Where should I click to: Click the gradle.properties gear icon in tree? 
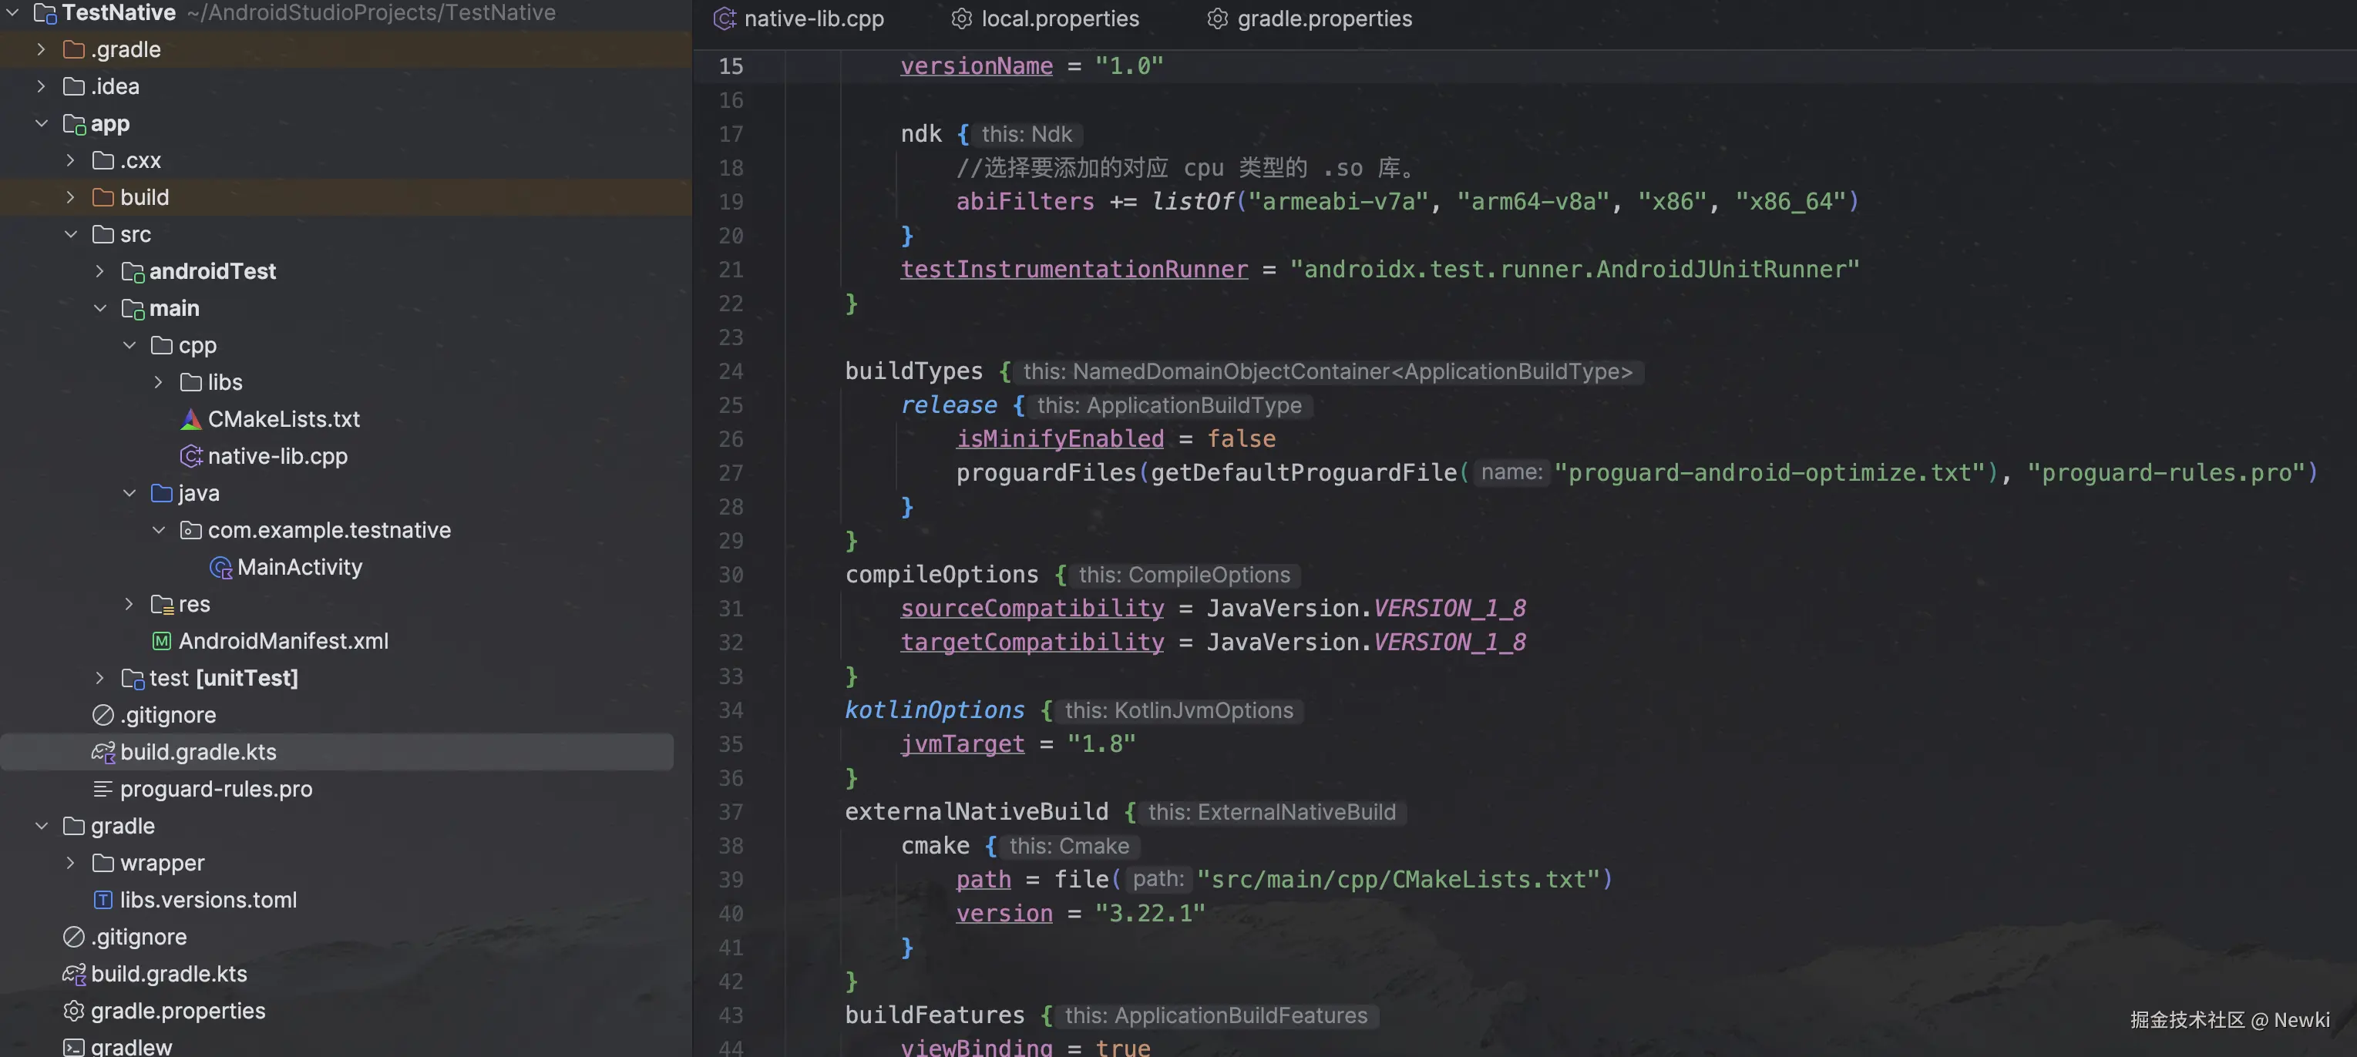tap(74, 1010)
